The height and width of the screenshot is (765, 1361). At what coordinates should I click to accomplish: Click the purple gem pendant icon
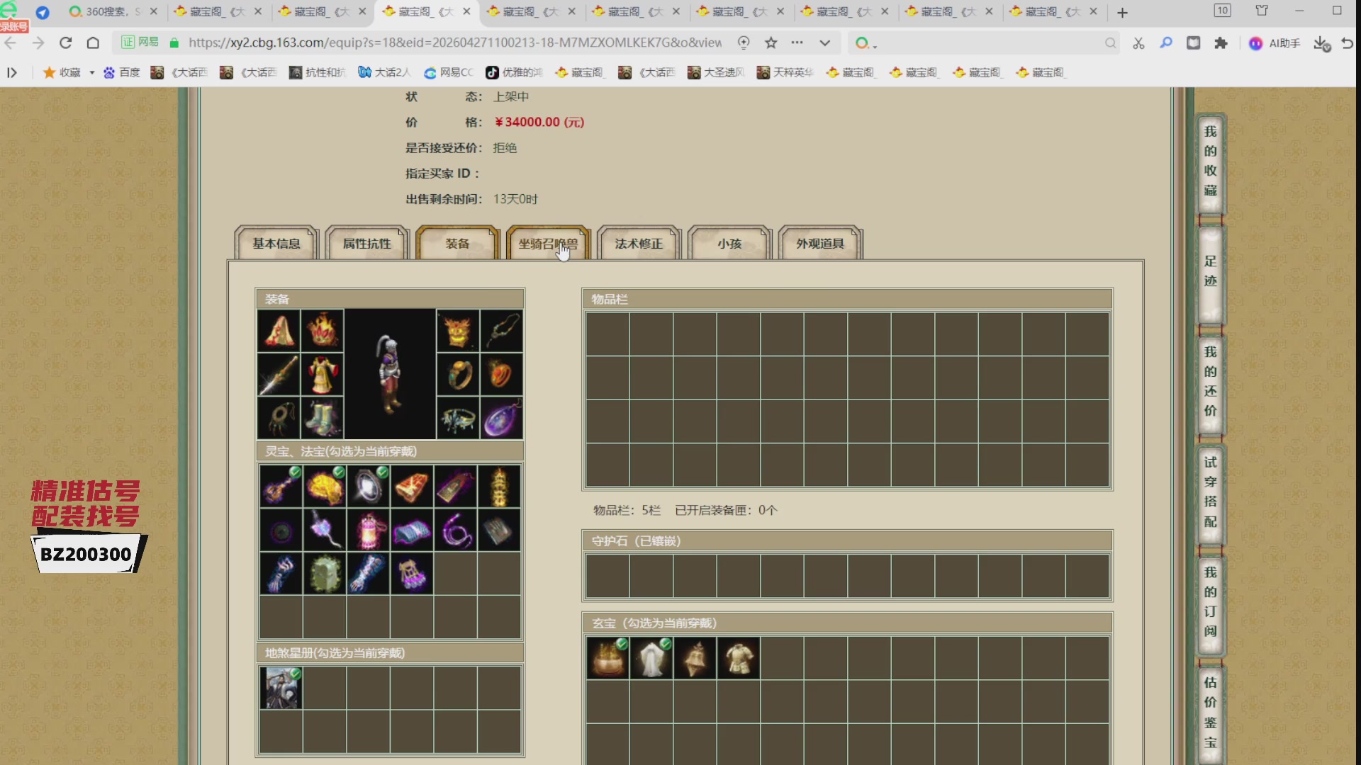click(502, 418)
